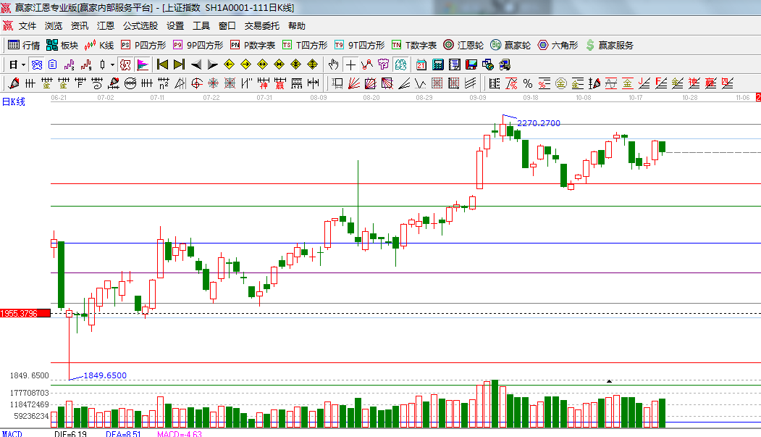Open the 交易委托 menu
This screenshot has width=761, height=437.
pyautogui.click(x=261, y=25)
